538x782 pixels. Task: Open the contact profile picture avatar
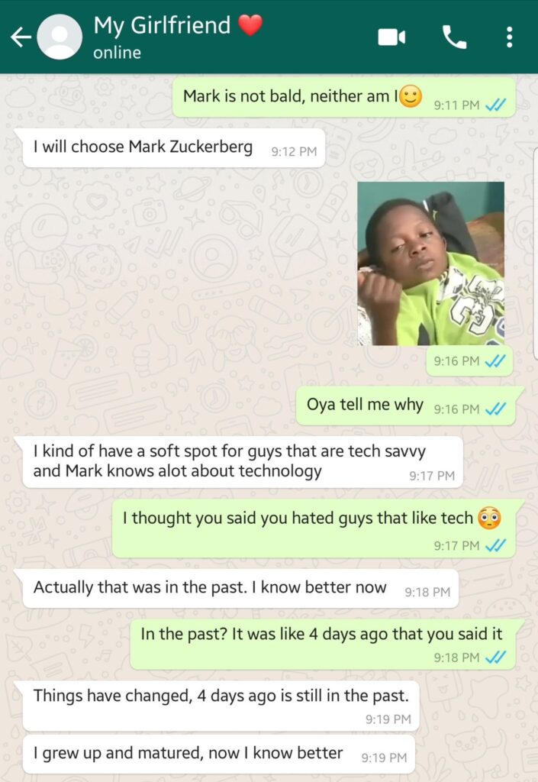coord(60,37)
